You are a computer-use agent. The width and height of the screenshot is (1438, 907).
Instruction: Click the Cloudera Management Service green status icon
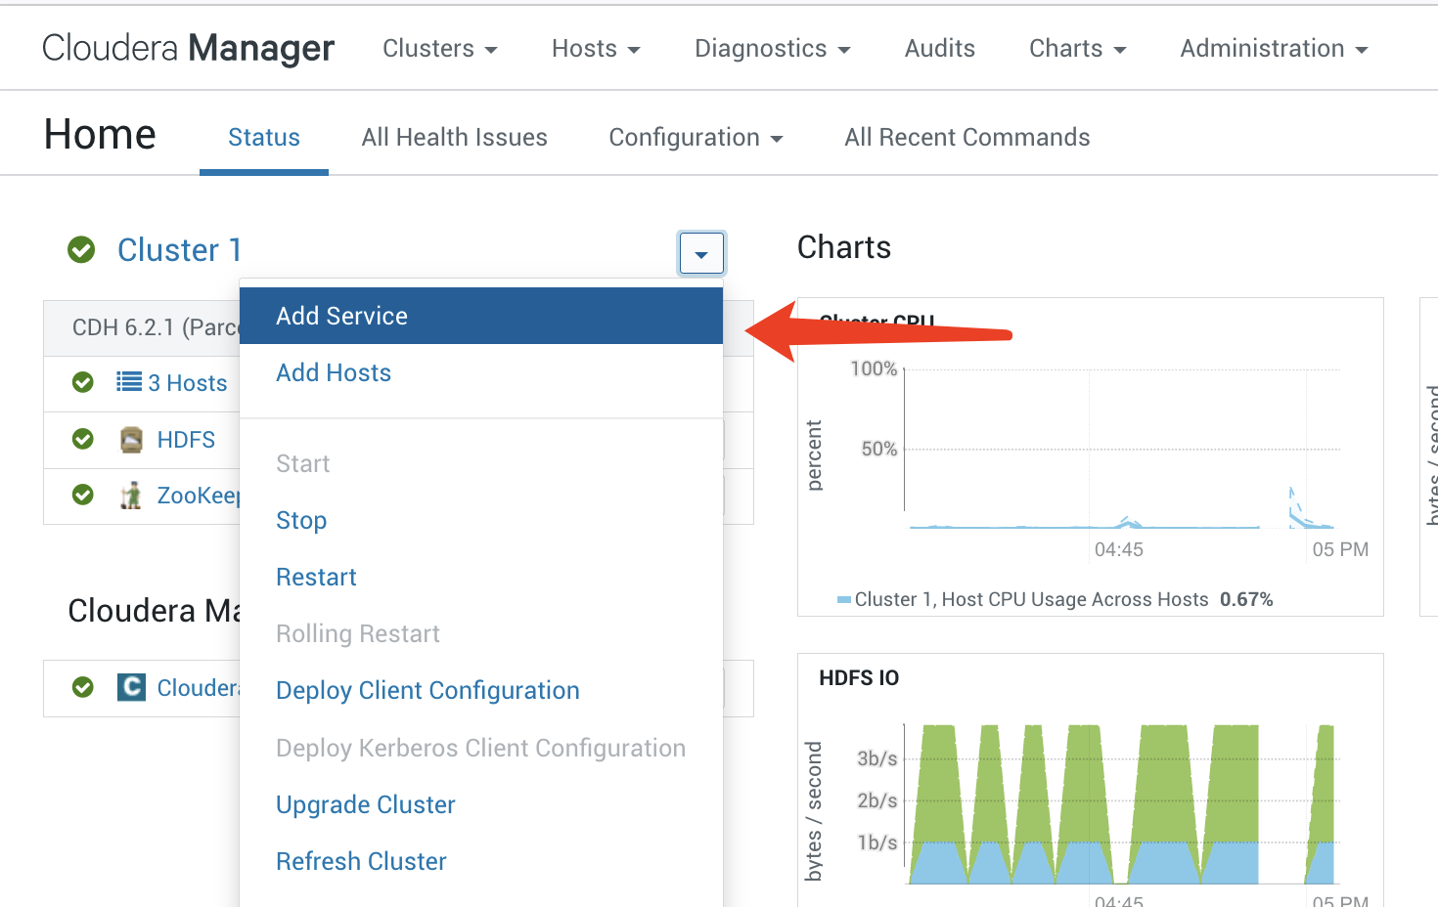[83, 687]
